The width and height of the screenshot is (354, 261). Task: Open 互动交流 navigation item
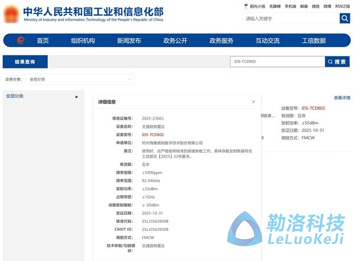click(x=267, y=41)
